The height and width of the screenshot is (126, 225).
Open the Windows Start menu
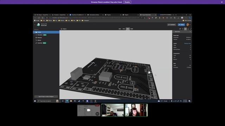pos(35,101)
